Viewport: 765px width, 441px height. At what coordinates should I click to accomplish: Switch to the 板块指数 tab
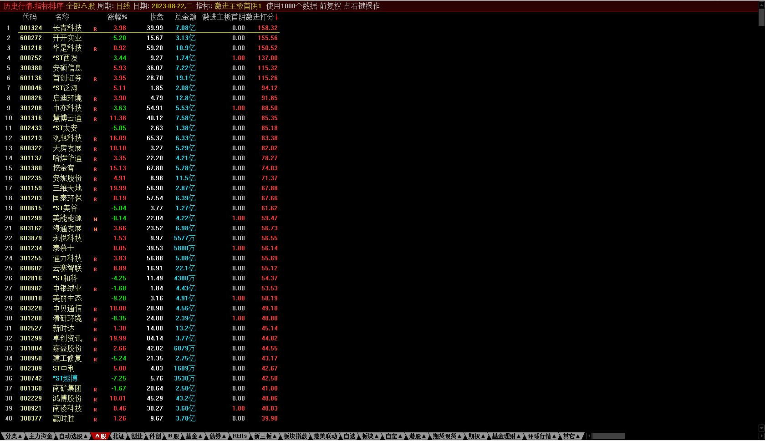pyautogui.click(x=295, y=436)
